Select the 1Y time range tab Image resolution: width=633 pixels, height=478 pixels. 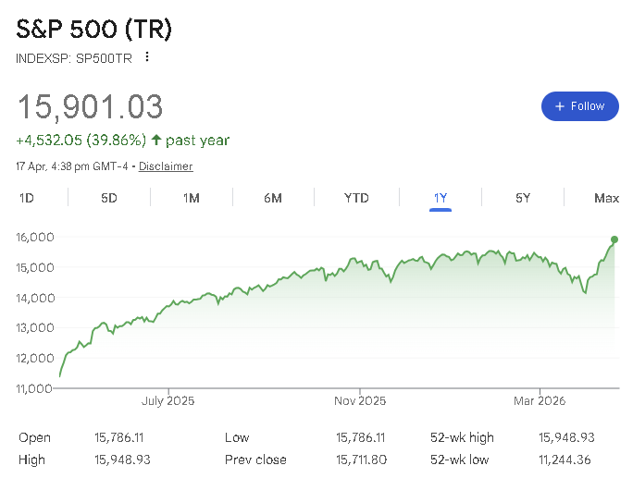(x=441, y=198)
